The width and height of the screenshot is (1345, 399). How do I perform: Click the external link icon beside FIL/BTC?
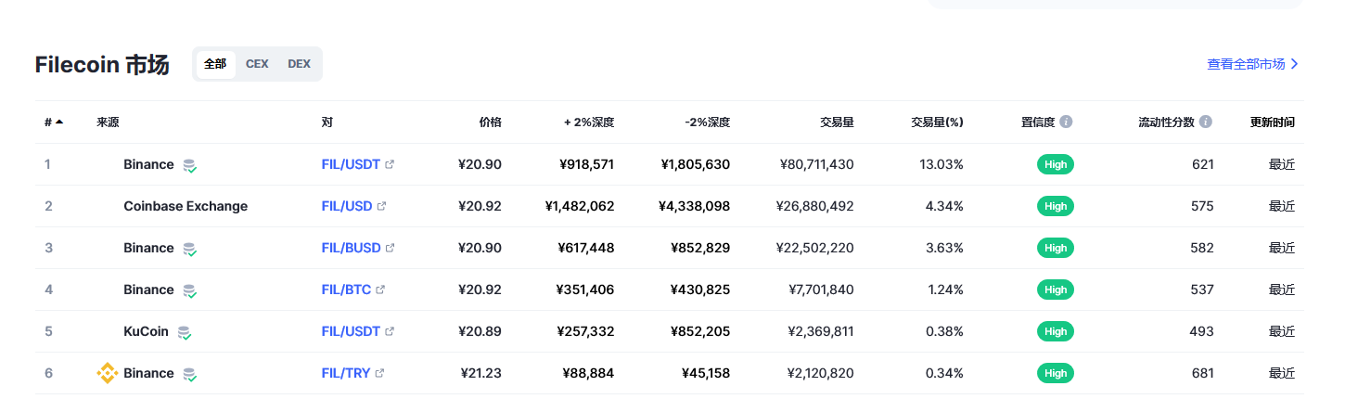click(380, 290)
